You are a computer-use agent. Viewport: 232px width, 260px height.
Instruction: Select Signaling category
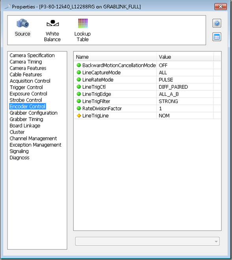[19, 151]
